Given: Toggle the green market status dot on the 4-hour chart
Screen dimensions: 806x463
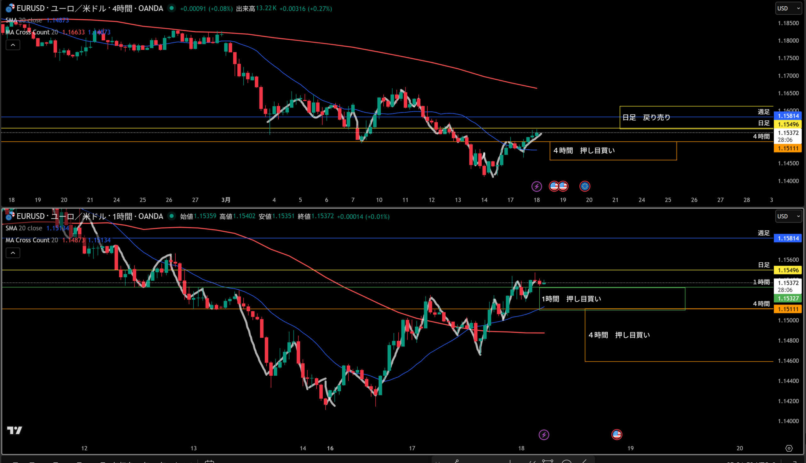Looking at the screenshot, I should click(172, 8).
